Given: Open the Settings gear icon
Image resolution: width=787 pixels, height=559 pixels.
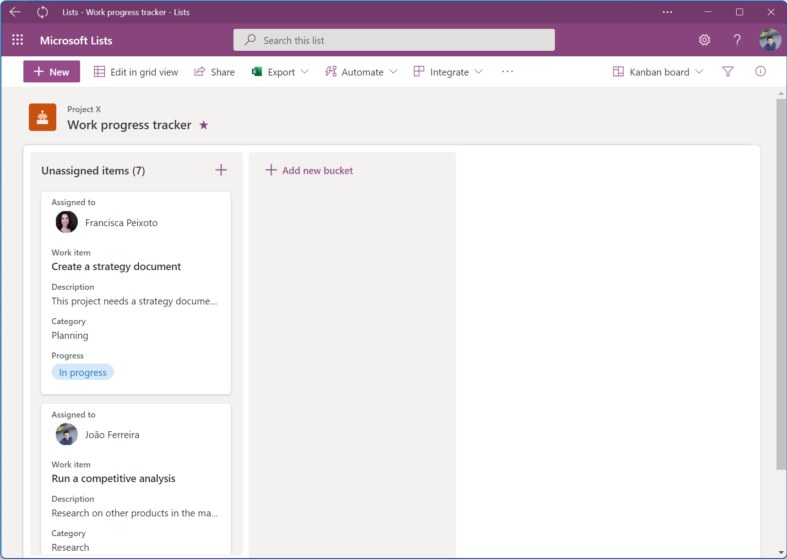Looking at the screenshot, I should tap(704, 40).
